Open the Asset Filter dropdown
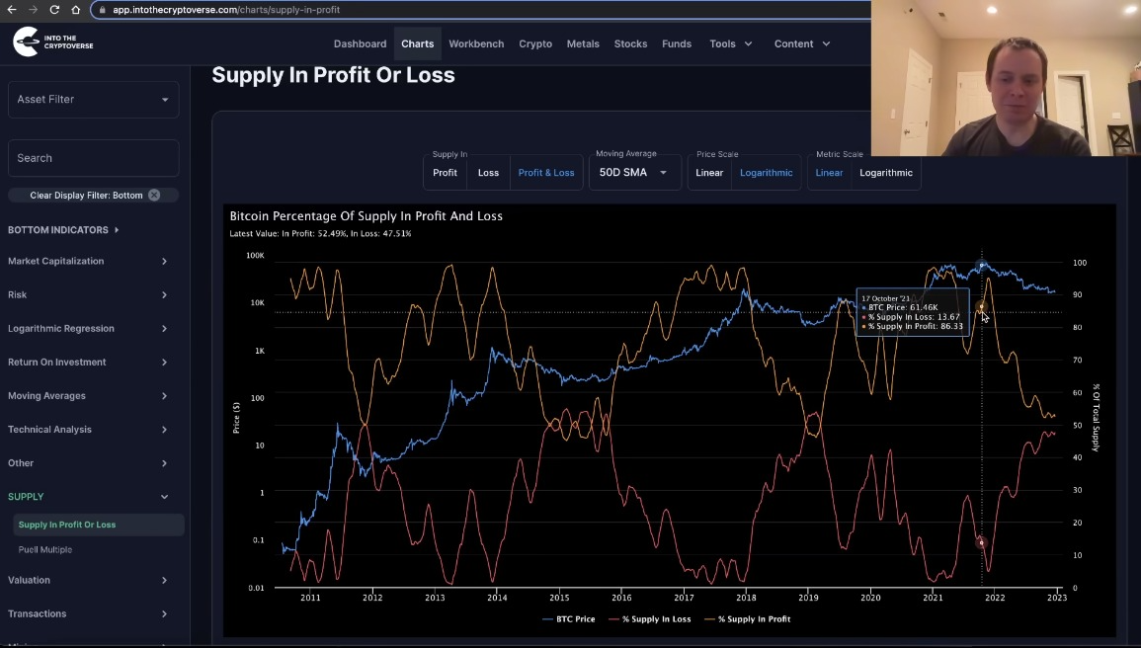1141x648 pixels. tap(93, 100)
